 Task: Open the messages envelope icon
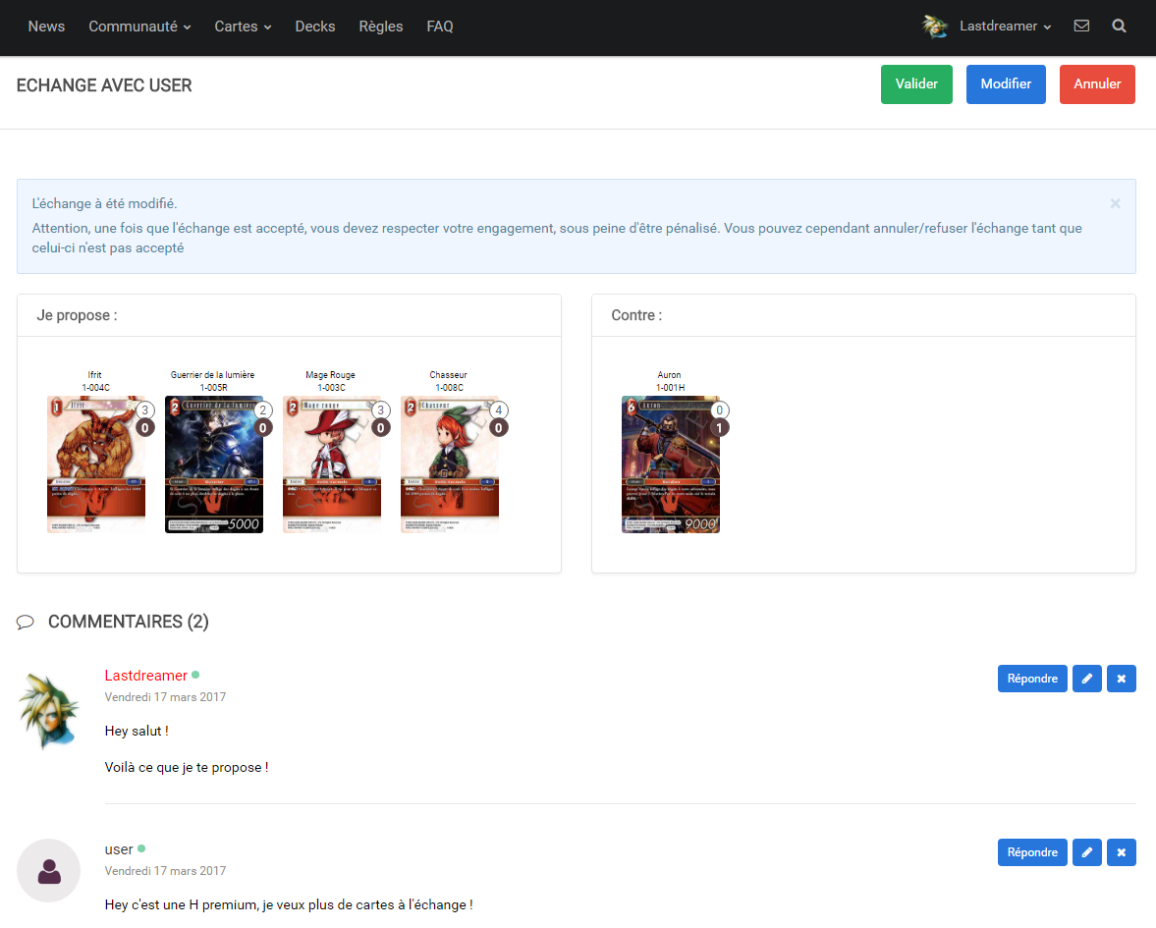click(x=1081, y=26)
